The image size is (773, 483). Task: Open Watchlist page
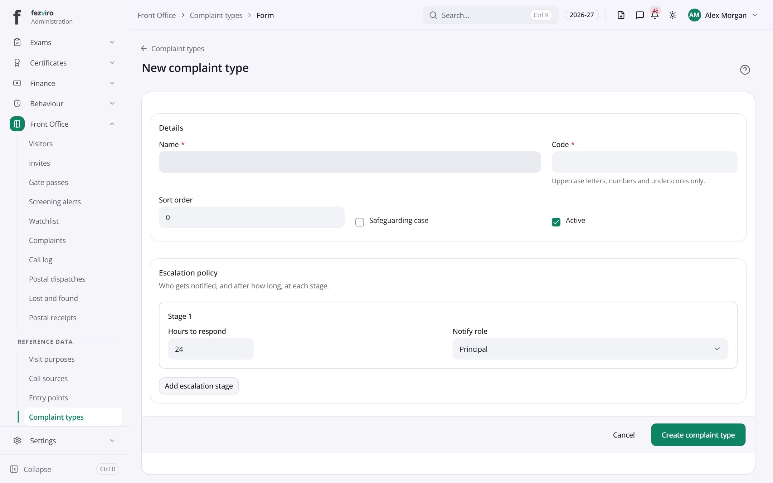(44, 221)
